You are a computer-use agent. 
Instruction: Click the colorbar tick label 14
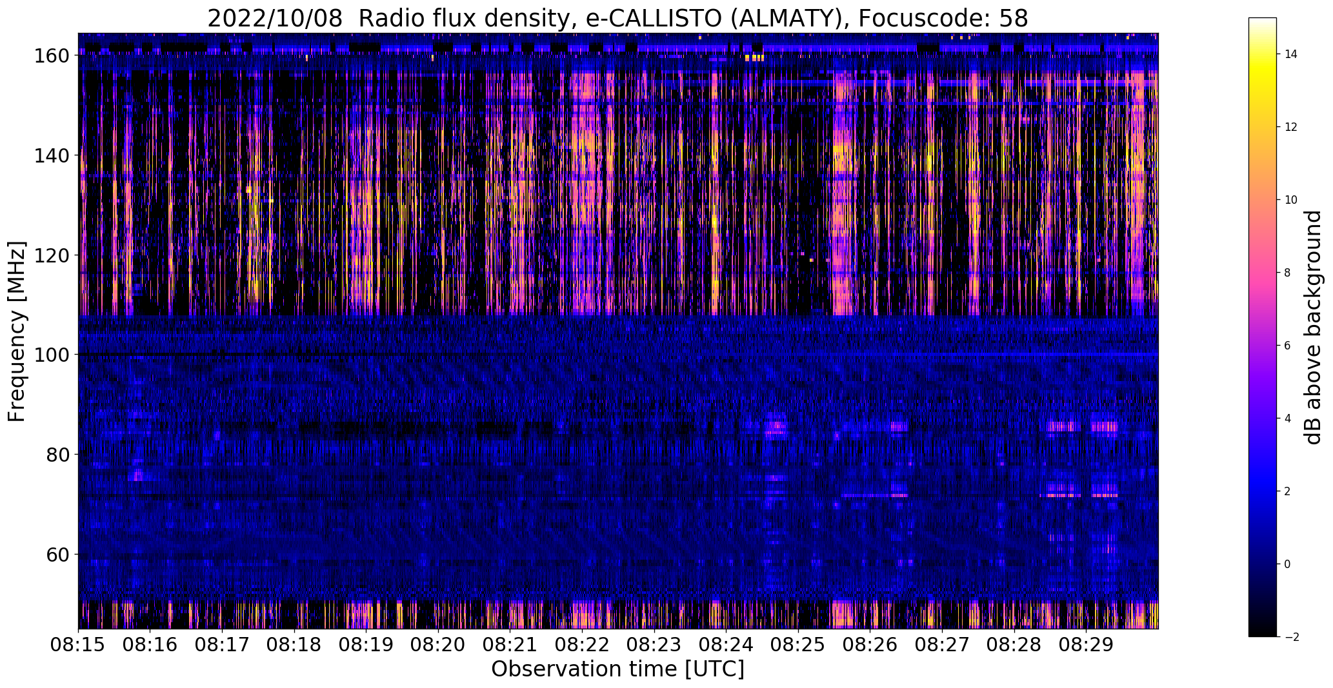[x=1291, y=54]
